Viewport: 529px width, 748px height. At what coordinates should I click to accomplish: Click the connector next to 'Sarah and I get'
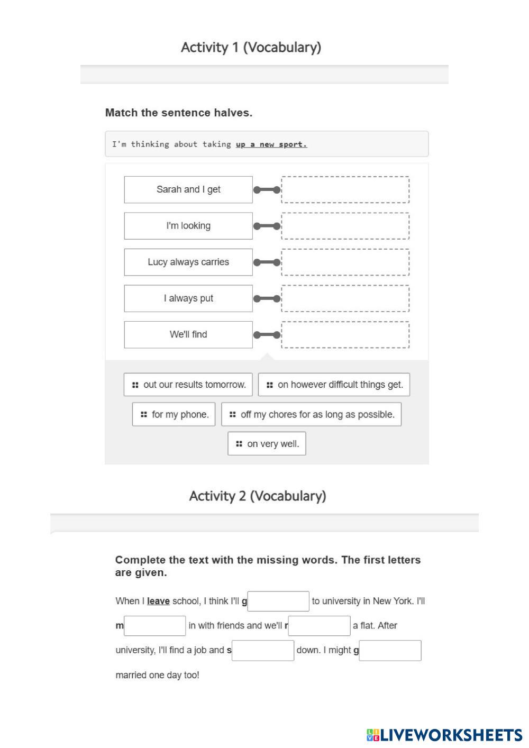pyautogui.click(x=267, y=190)
